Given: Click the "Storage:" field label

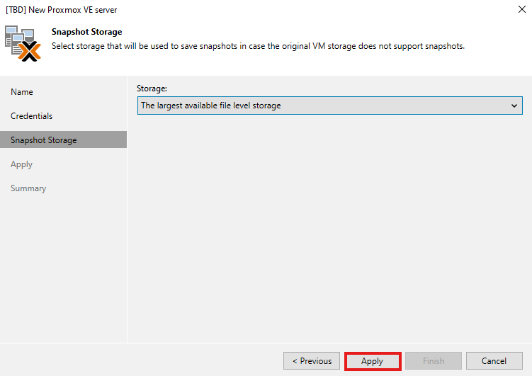Looking at the screenshot, I should point(152,89).
